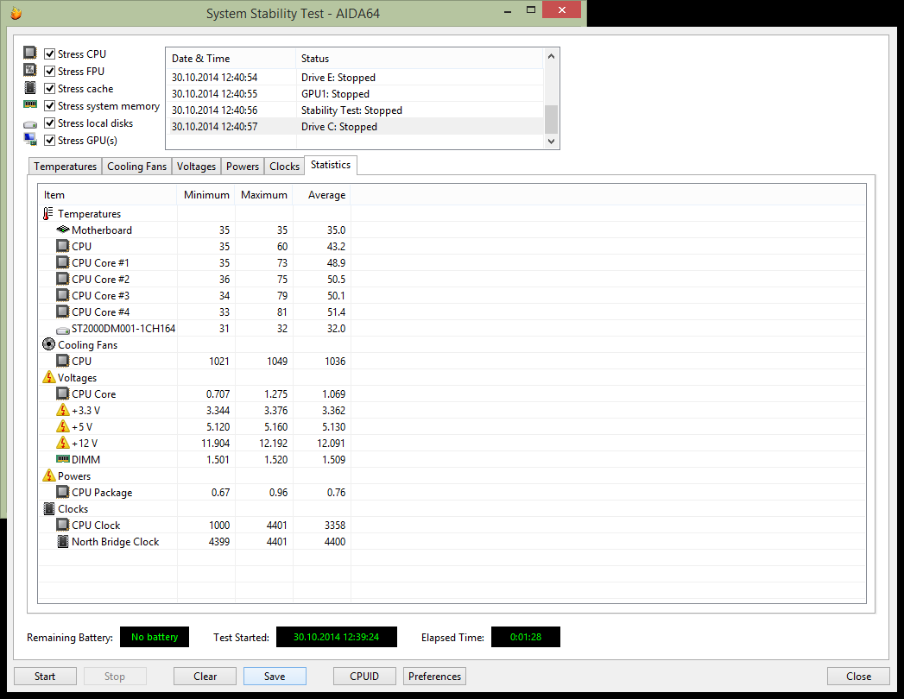Click the hard drive icon of ST2000DM001-1CH164
This screenshot has height=699, width=904.
(63, 331)
